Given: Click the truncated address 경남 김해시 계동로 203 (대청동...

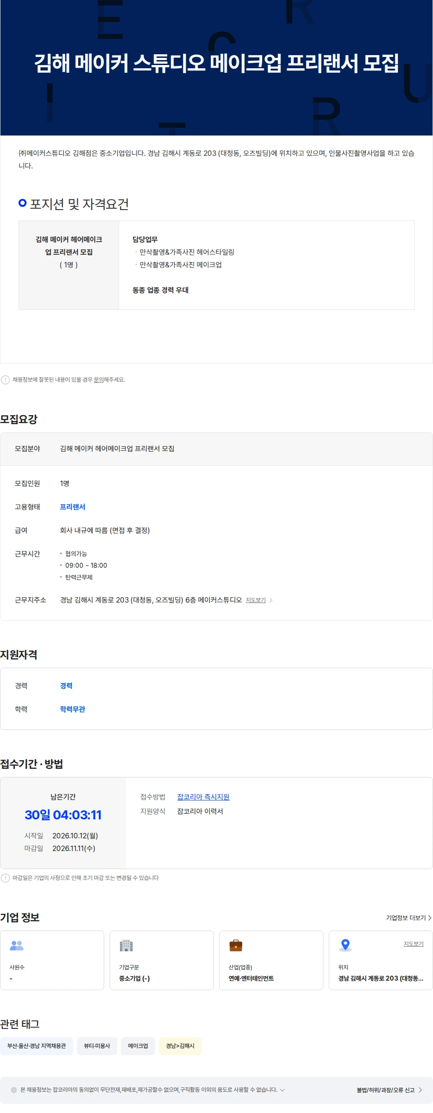Looking at the screenshot, I should [381, 978].
